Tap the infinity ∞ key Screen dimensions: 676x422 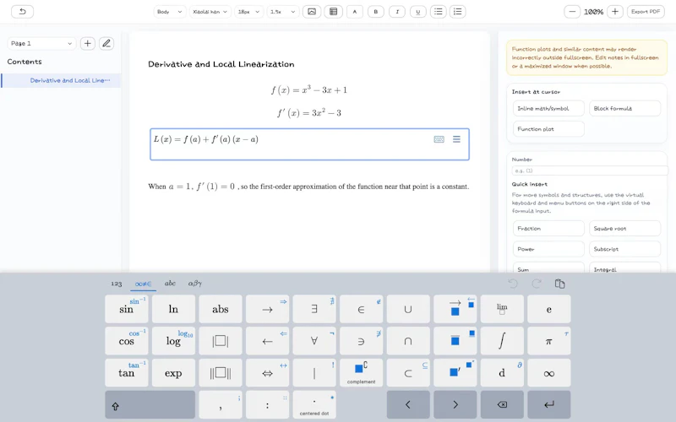click(549, 373)
